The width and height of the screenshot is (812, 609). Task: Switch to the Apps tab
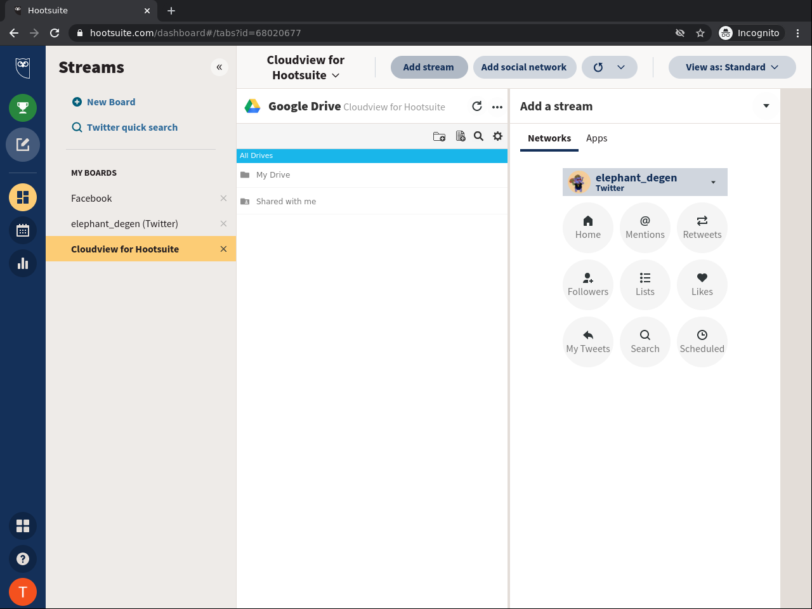click(x=597, y=138)
